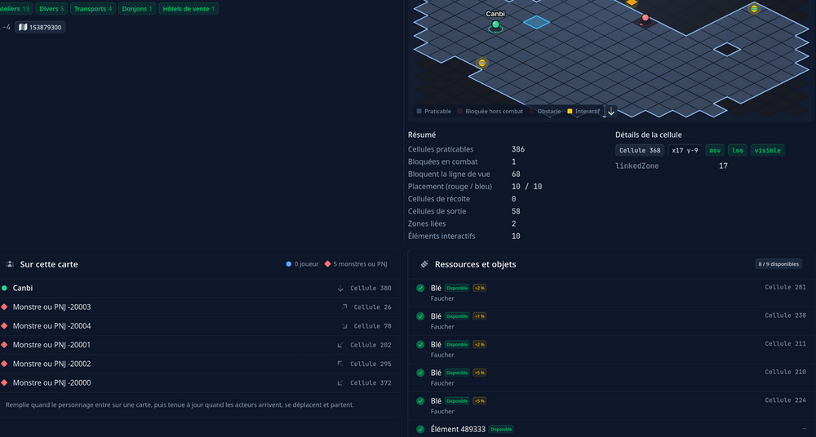
Task: Click the 'Bloquée hors combat' legend swatch
Action: (x=460, y=112)
